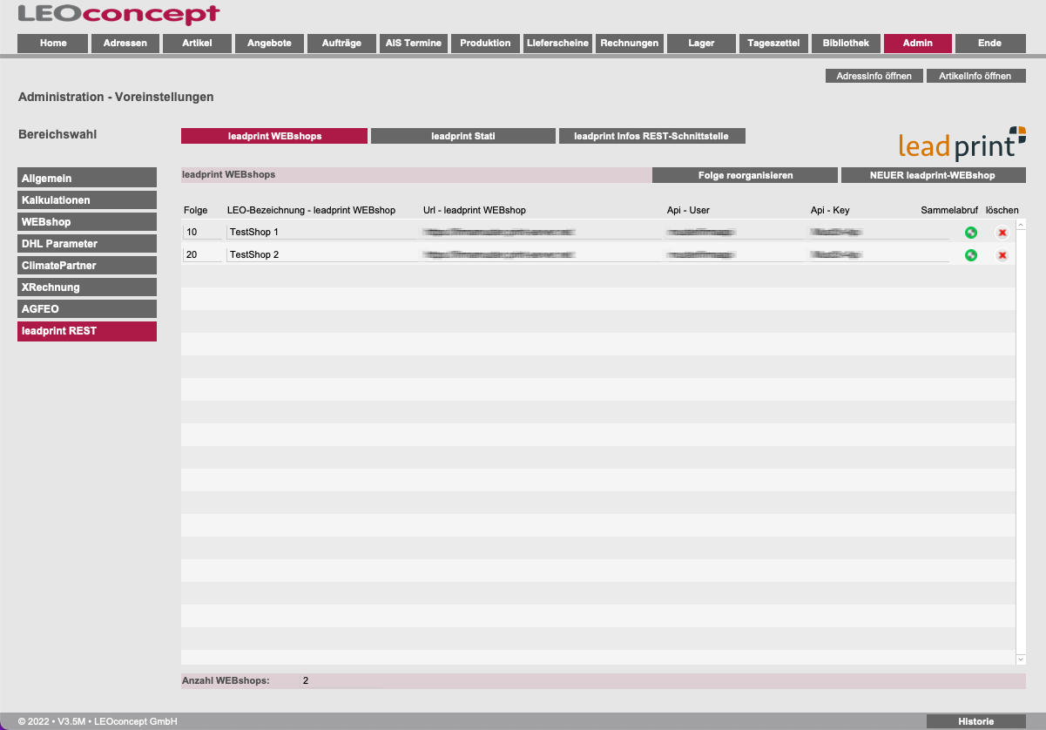This screenshot has width=1046, height=730.
Task: Click the list scrollbar up arrow
Action: click(x=1021, y=224)
